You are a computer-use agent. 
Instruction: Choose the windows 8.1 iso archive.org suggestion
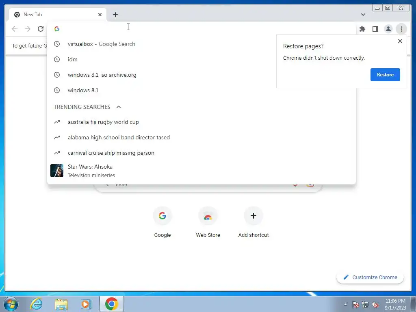point(201,75)
